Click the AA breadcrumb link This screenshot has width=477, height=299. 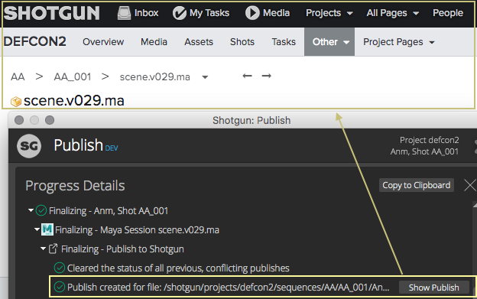[18, 76]
